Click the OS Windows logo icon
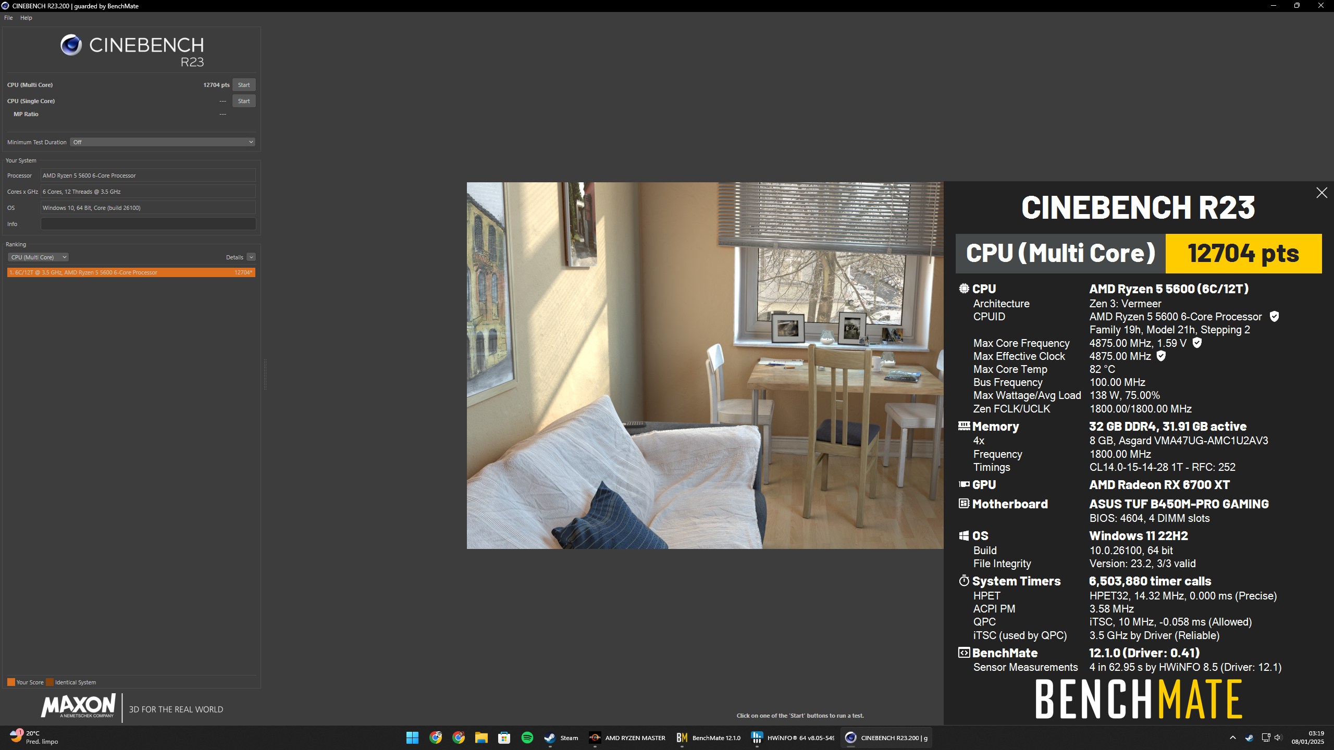The width and height of the screenshot is (1334, 750). [x=964, y=535]
